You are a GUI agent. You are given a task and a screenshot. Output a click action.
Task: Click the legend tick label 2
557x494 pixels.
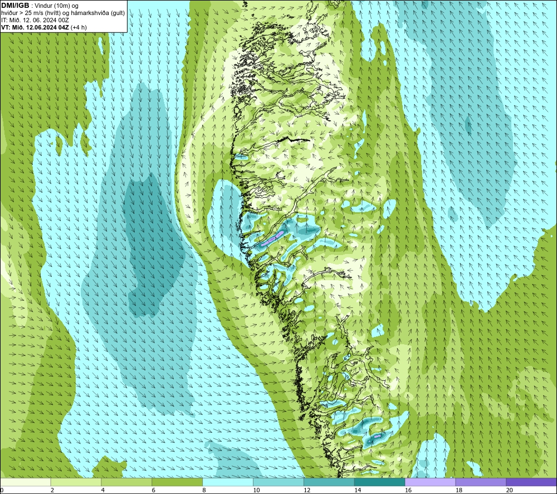(x=52, y=490)
